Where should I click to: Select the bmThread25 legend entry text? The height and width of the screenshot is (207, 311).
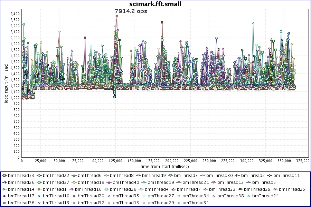(292, 189)
